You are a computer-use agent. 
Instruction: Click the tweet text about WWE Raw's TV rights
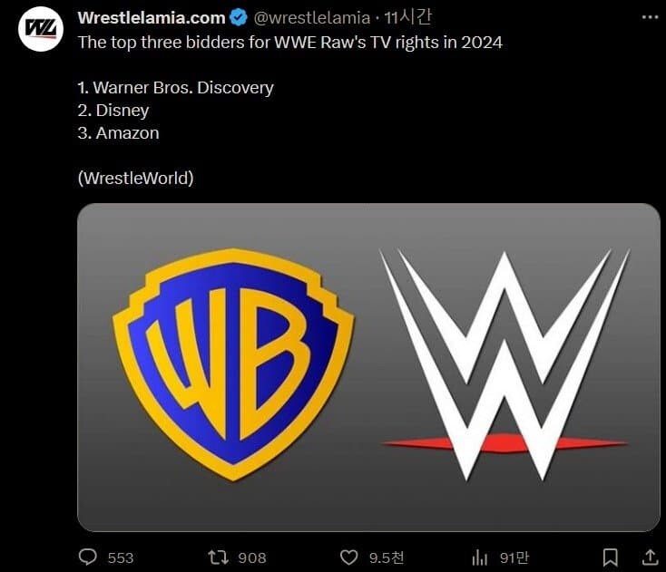[290, 43]
